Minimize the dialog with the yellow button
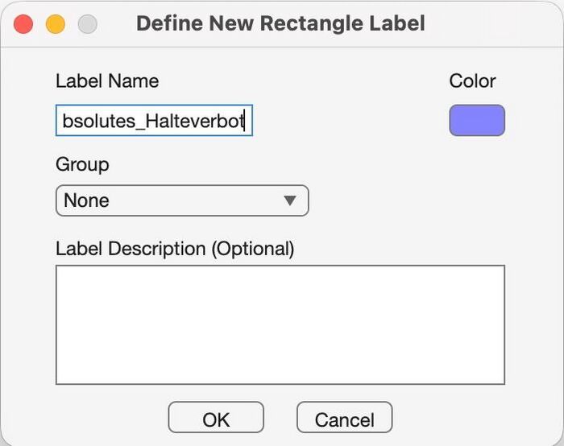564x446 pixels. 56,23
